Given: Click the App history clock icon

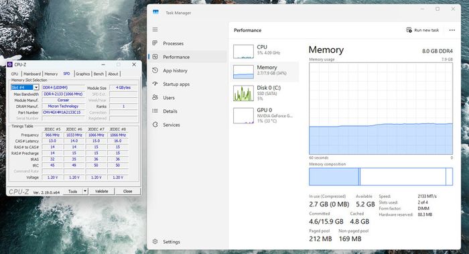Looking at the screenshot, I should pos(155,70).
